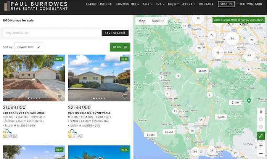The image size is (267, 159).
Task: Open the Search Listings menu item
Action: [x=98, y=4]
